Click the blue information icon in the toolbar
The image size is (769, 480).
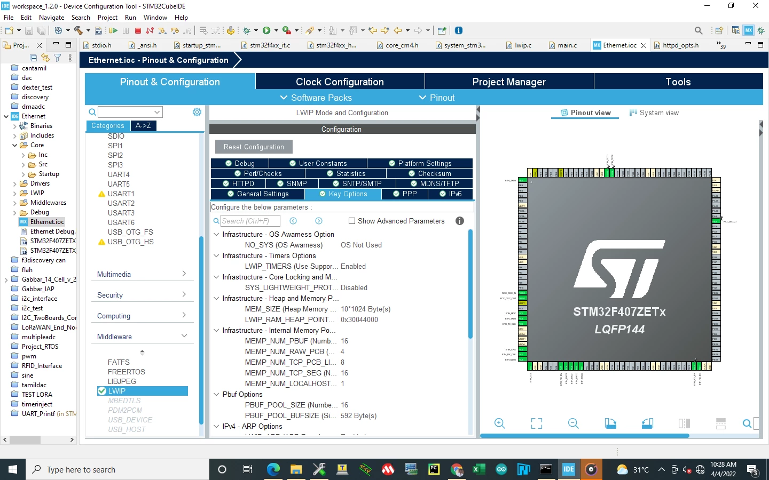pos(459,30)
